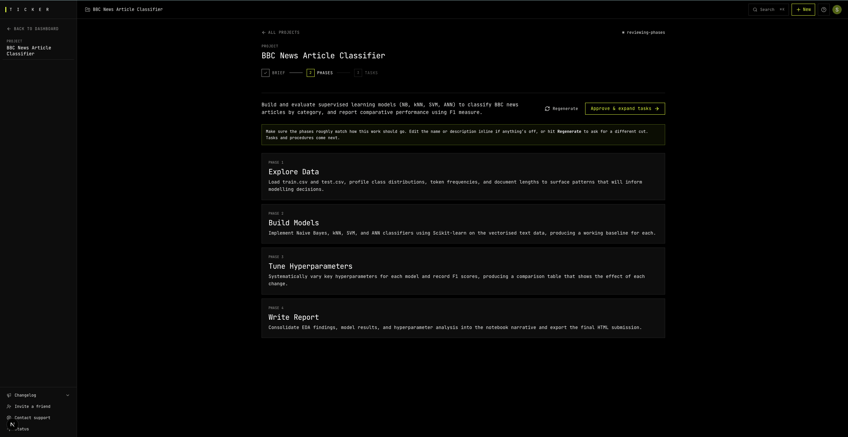Return to All Projects
Screen dimensions: 848x437
click(x=281, y=32)
